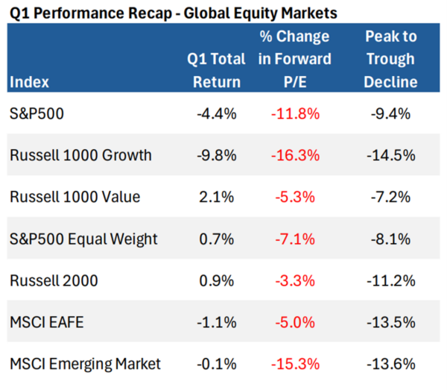Select the Russell 1000 Value row label

[x=74, y=197]
